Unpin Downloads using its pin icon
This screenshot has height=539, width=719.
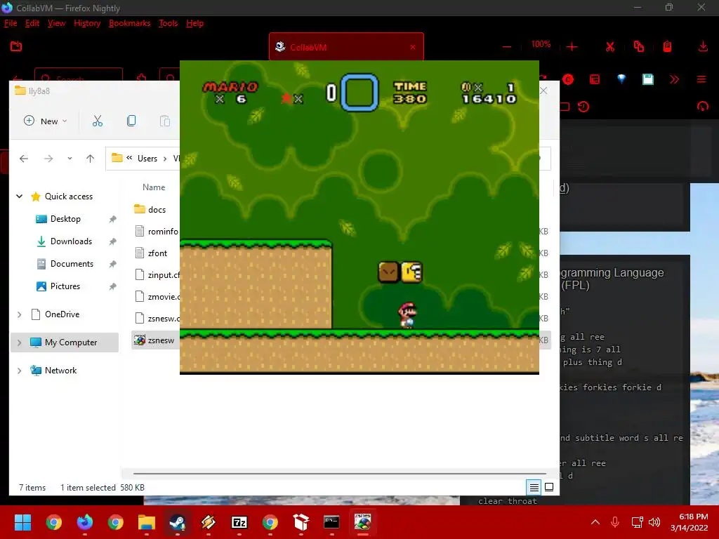tap(113, 241)
